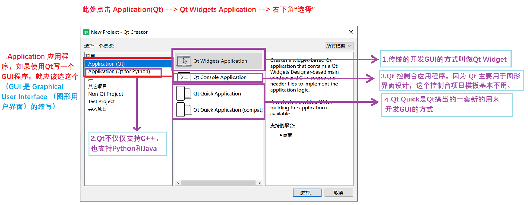
Task: Click the horizontal scrollbar thumb in template list
Action: [218, 183]
